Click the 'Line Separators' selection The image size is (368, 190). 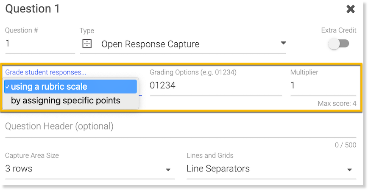click(x=218, y=169)
